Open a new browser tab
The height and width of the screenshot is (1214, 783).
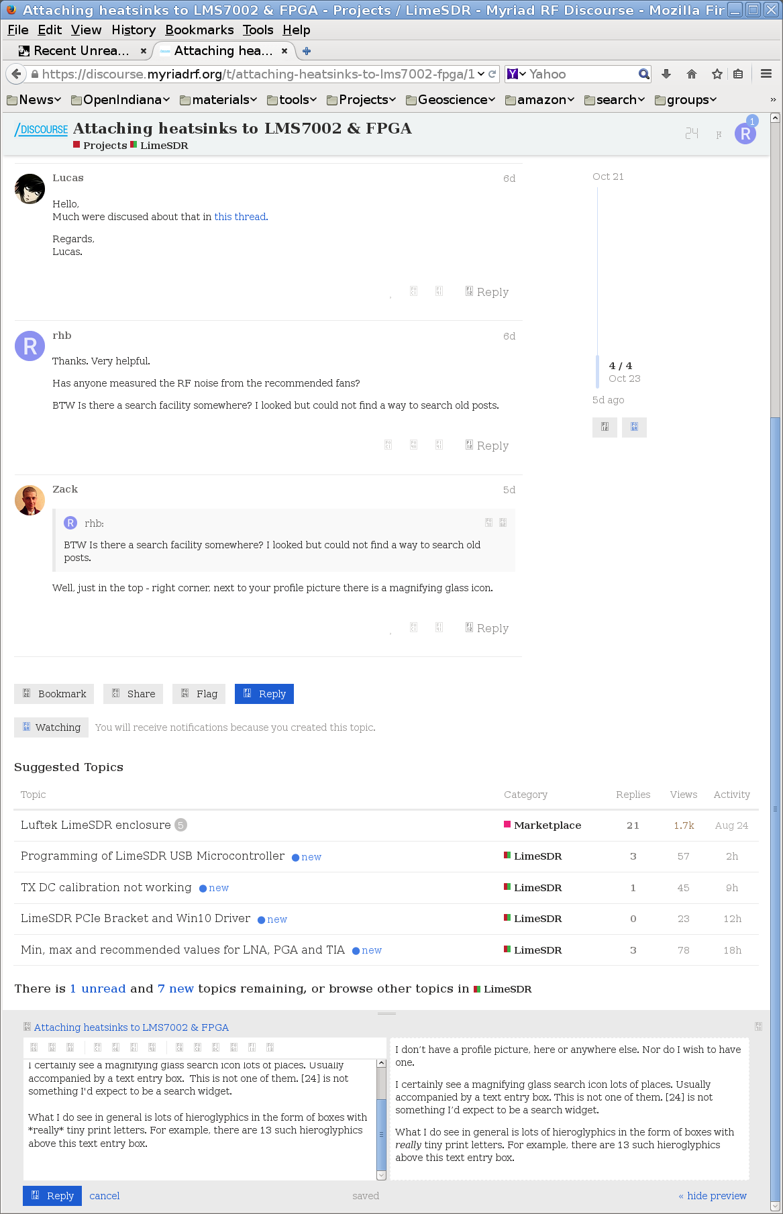307,51
